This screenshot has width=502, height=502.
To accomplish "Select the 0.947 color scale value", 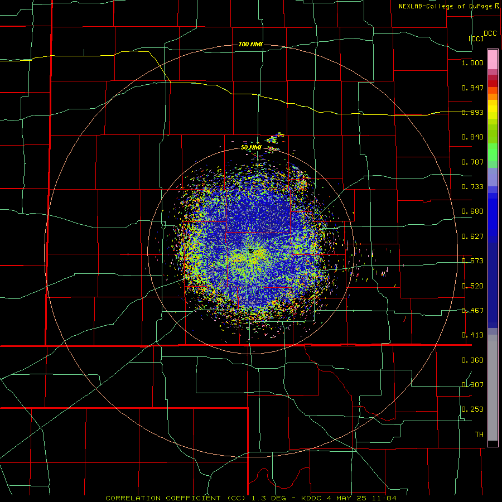I will 472,88.
